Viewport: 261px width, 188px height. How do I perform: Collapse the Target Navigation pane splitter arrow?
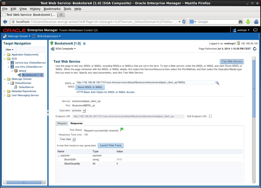click(48, 112)
